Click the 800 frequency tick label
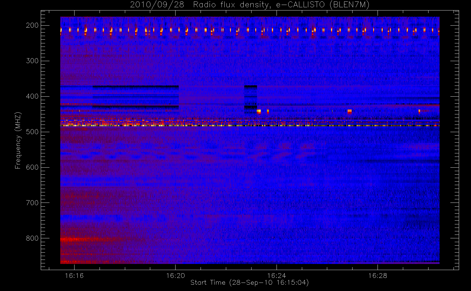471x291 pixels. (32, 238)
